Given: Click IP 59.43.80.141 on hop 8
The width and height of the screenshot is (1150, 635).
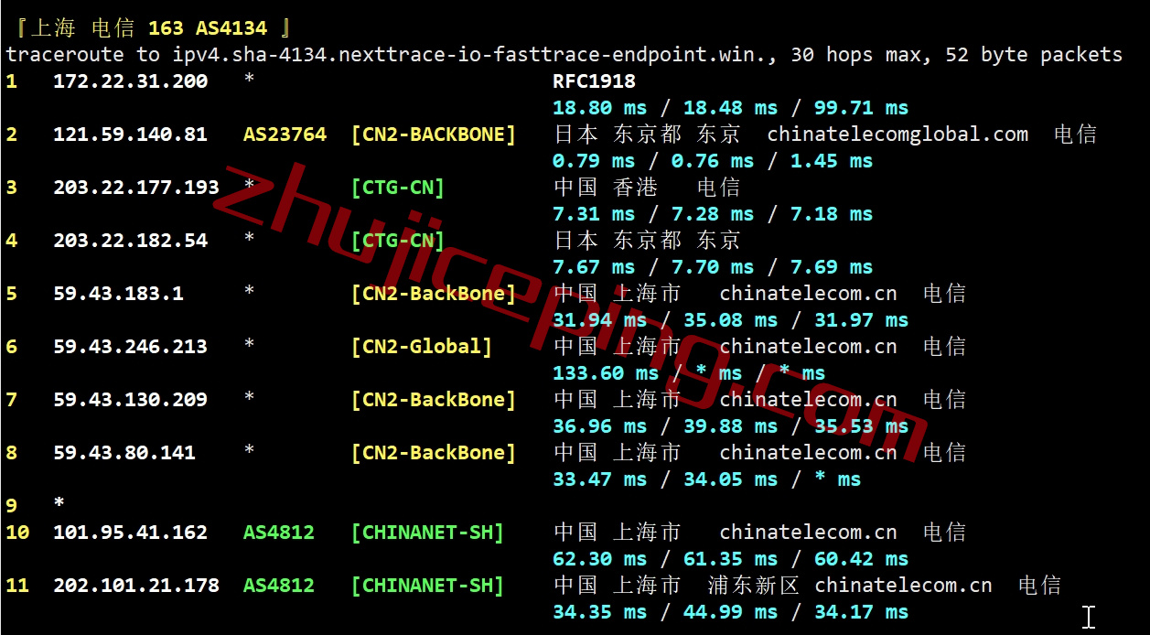Looking at the screenshot, I should [124, 453].
